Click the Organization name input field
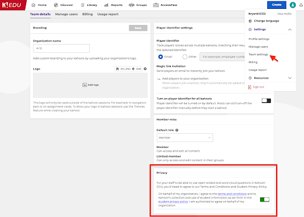Image resolution: width=304 pixels, height=217 pixels. pyautogui.click(x=61, y=48)
